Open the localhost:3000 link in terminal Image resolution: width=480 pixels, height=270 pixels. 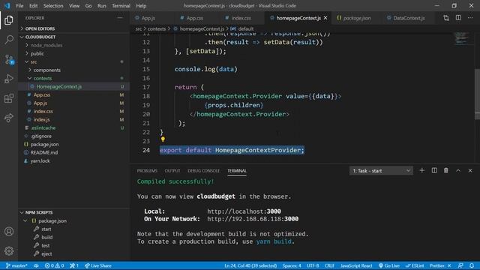(x=244, y=211)
